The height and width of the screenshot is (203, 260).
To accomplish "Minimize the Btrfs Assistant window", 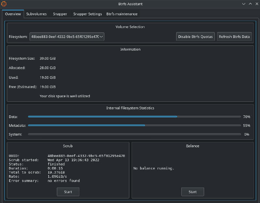I will click(243, 4).
